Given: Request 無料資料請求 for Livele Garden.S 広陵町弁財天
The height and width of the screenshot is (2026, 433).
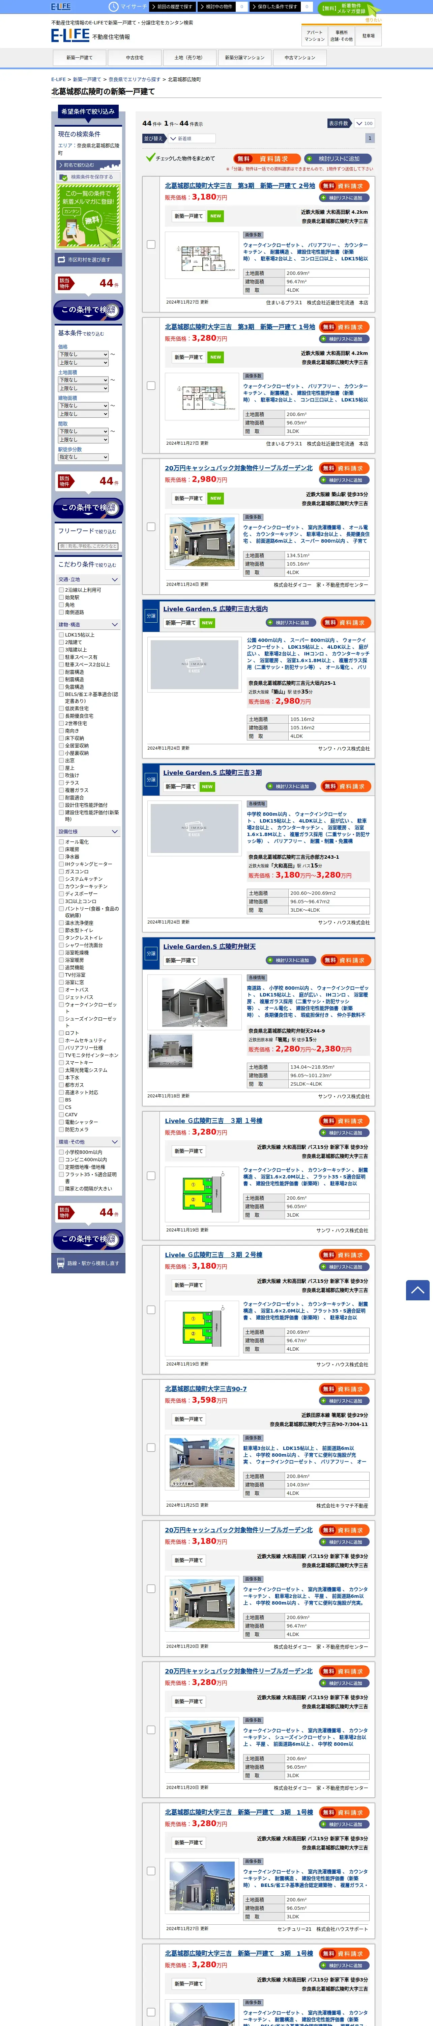Looking at the screenshot, I should tap(346, 960).
